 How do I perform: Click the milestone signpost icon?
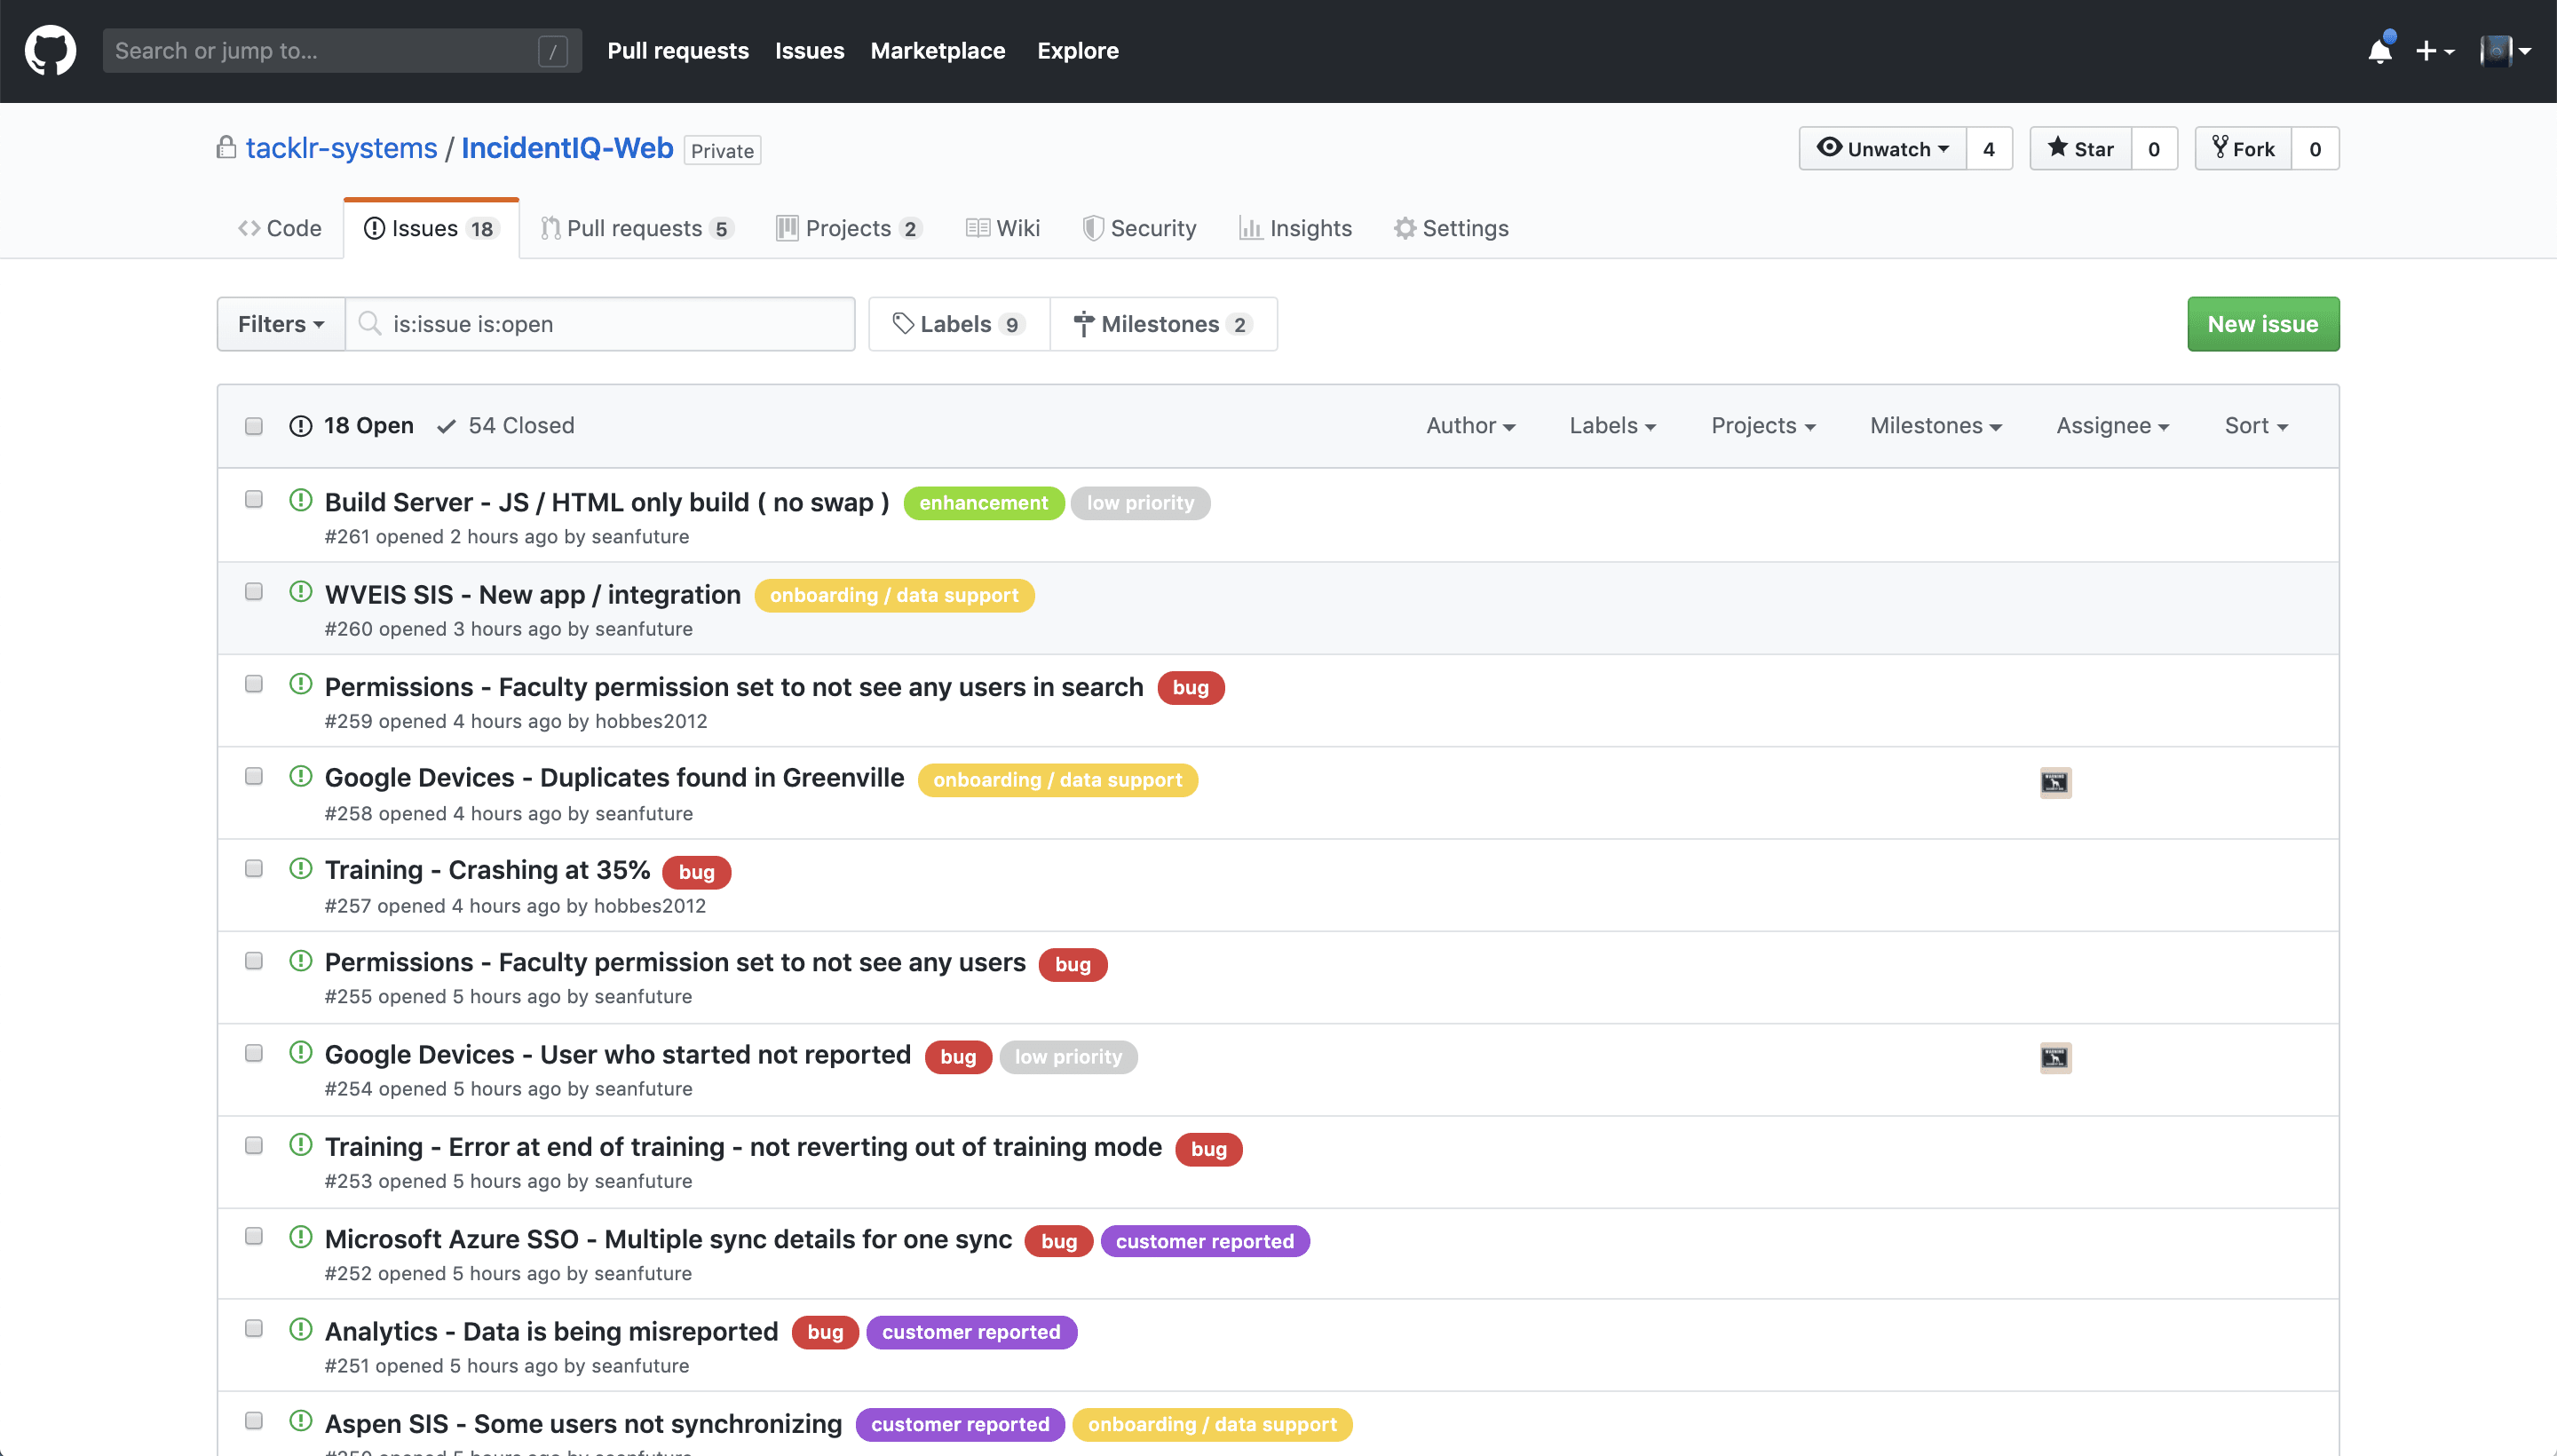1085,323
